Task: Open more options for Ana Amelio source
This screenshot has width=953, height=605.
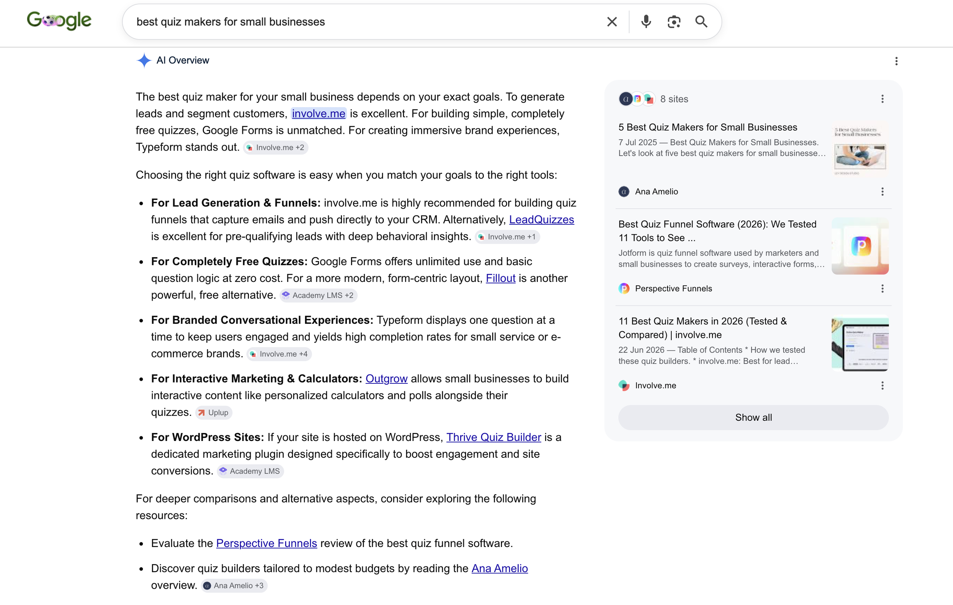Action: 882,191
